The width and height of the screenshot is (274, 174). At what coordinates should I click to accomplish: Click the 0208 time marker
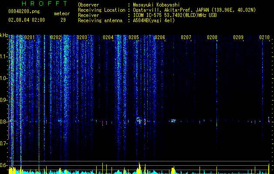coord(212,37)
